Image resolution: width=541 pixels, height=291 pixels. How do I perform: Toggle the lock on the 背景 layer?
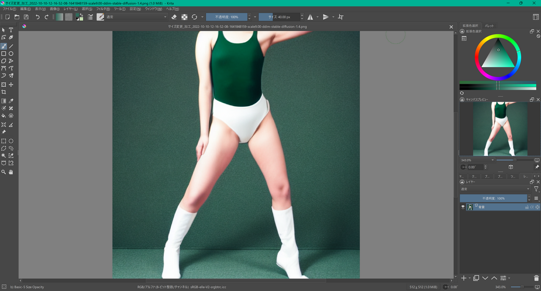pos(527,207)
